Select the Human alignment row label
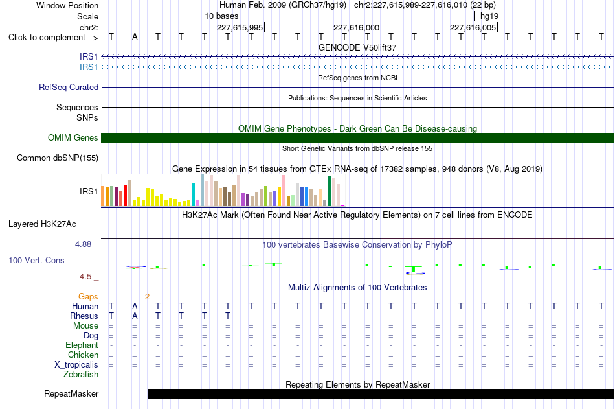615x409 pixels. pos(85,307)
